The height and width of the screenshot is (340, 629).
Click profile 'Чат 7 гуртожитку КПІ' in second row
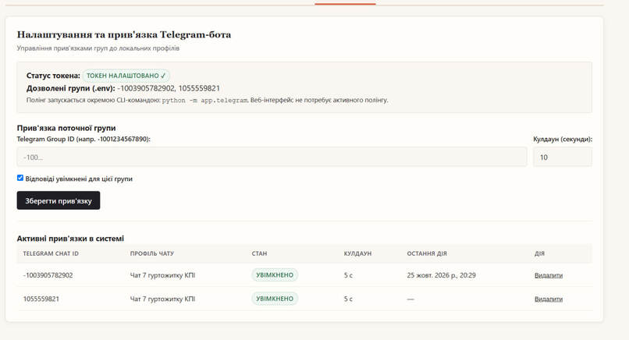[x=162, y=299]
